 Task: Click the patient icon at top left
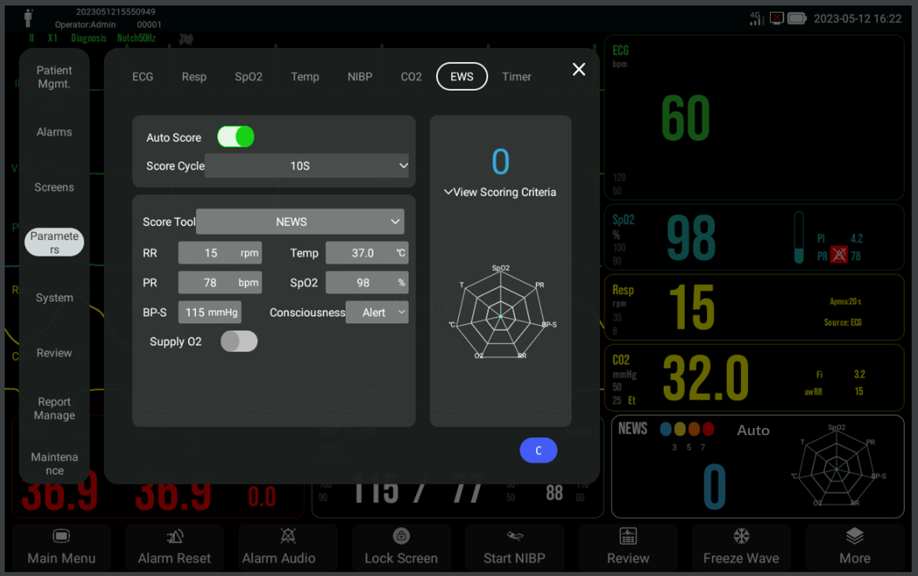(28, 18)
